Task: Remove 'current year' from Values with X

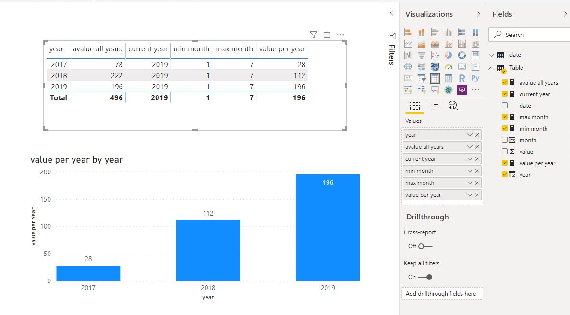Action: (477, 159)
